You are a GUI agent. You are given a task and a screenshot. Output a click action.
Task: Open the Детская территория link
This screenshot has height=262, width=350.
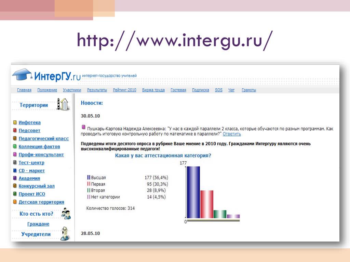click(41, 202)
